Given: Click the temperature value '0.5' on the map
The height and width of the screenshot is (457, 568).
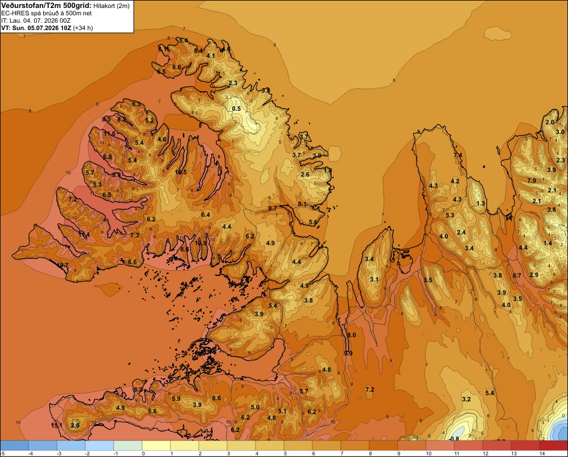Looking at the screenshot, I should [x=236, y=108].
